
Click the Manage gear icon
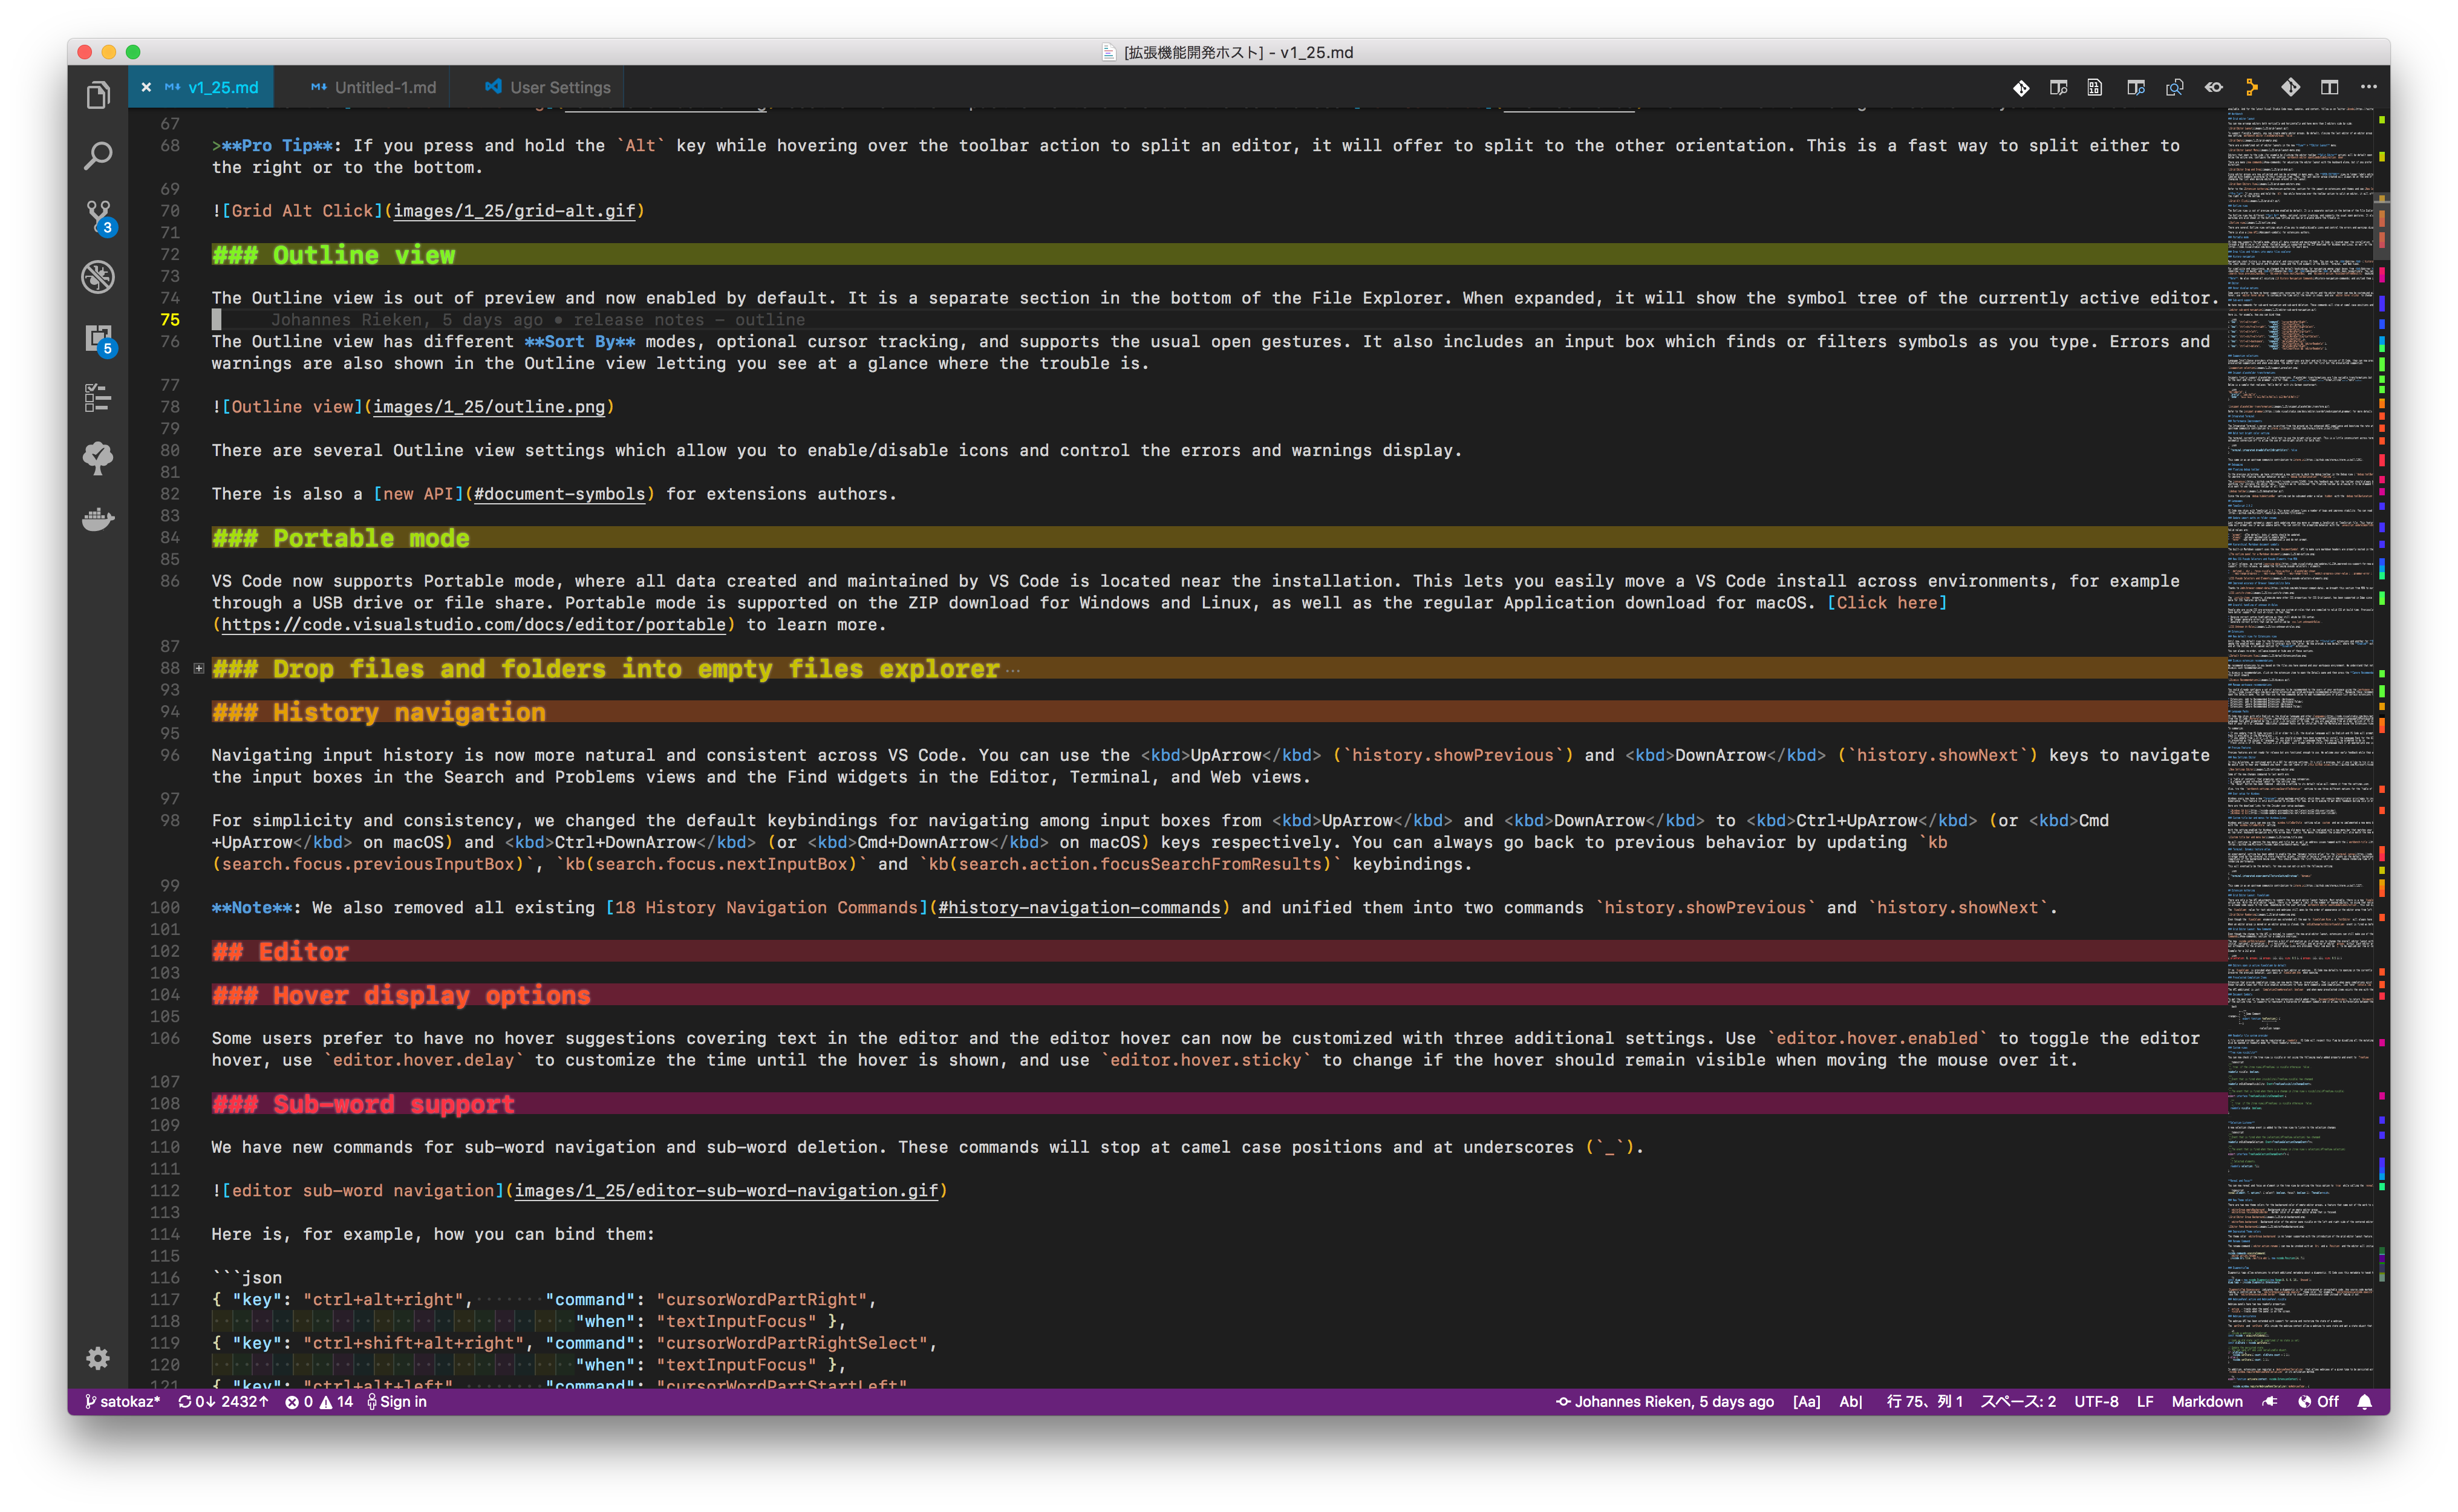(98, 1357)
